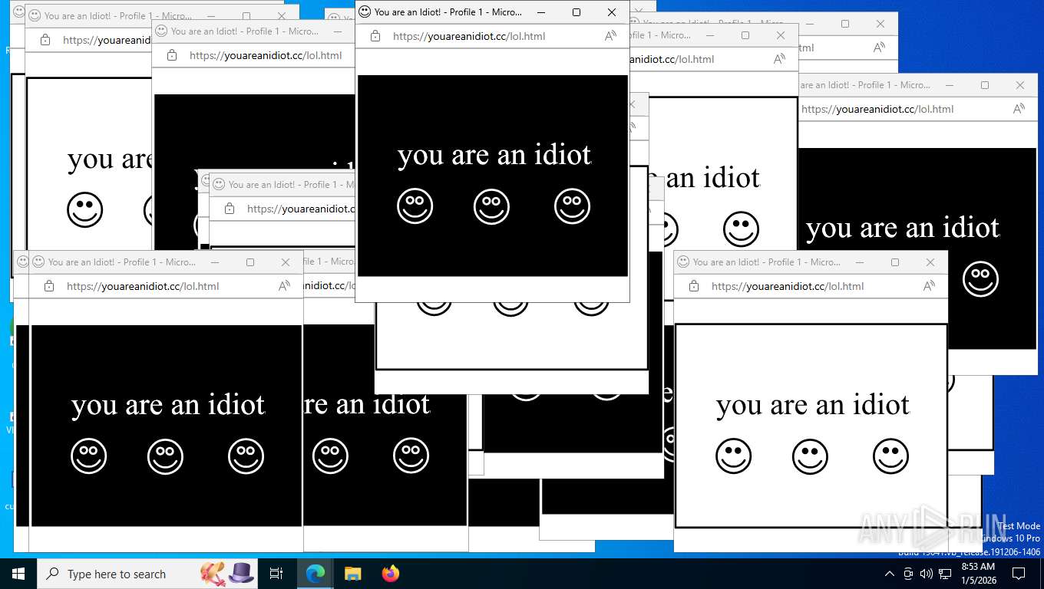The height and width of the screenshot is (589, 1044).
Task: Click the middle smiley in front active window page
Action: point(492,206)
